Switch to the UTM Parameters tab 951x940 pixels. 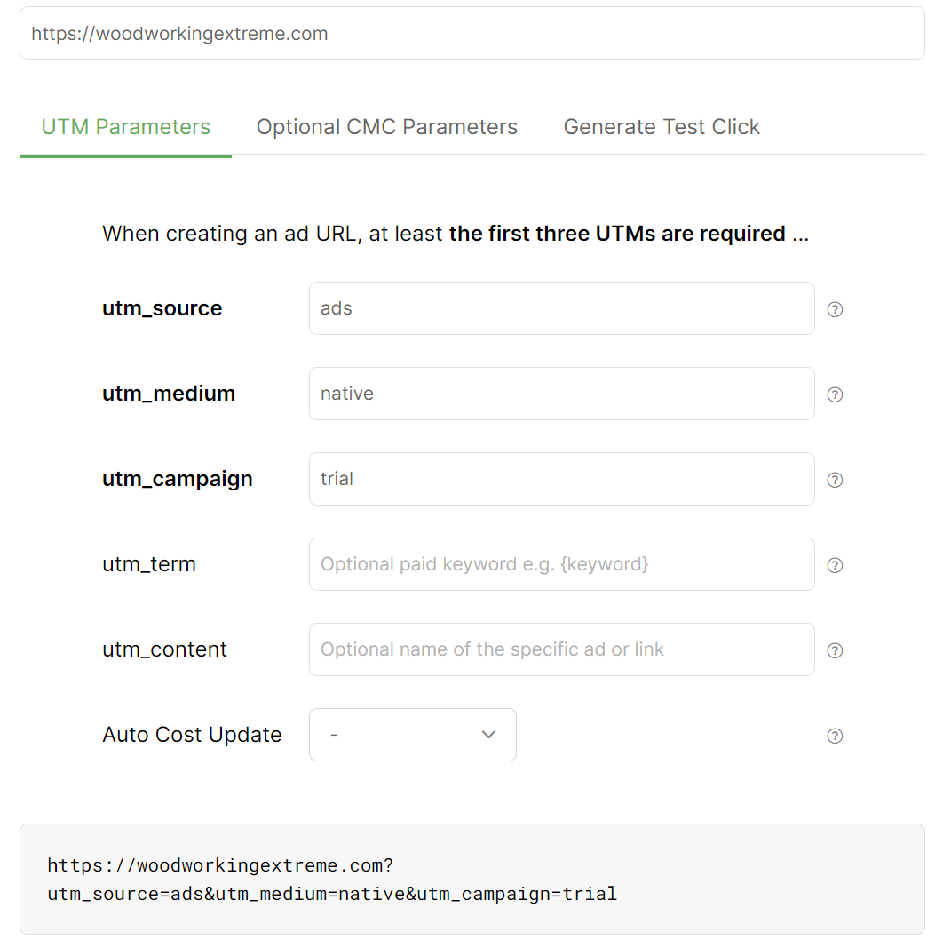coord(126,127)
